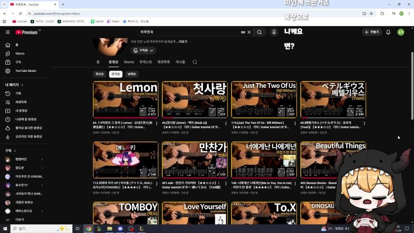This screenshot has width=414, height=233.
Task: Search within channel using the tab magnifier
Action: click(195, 62)
